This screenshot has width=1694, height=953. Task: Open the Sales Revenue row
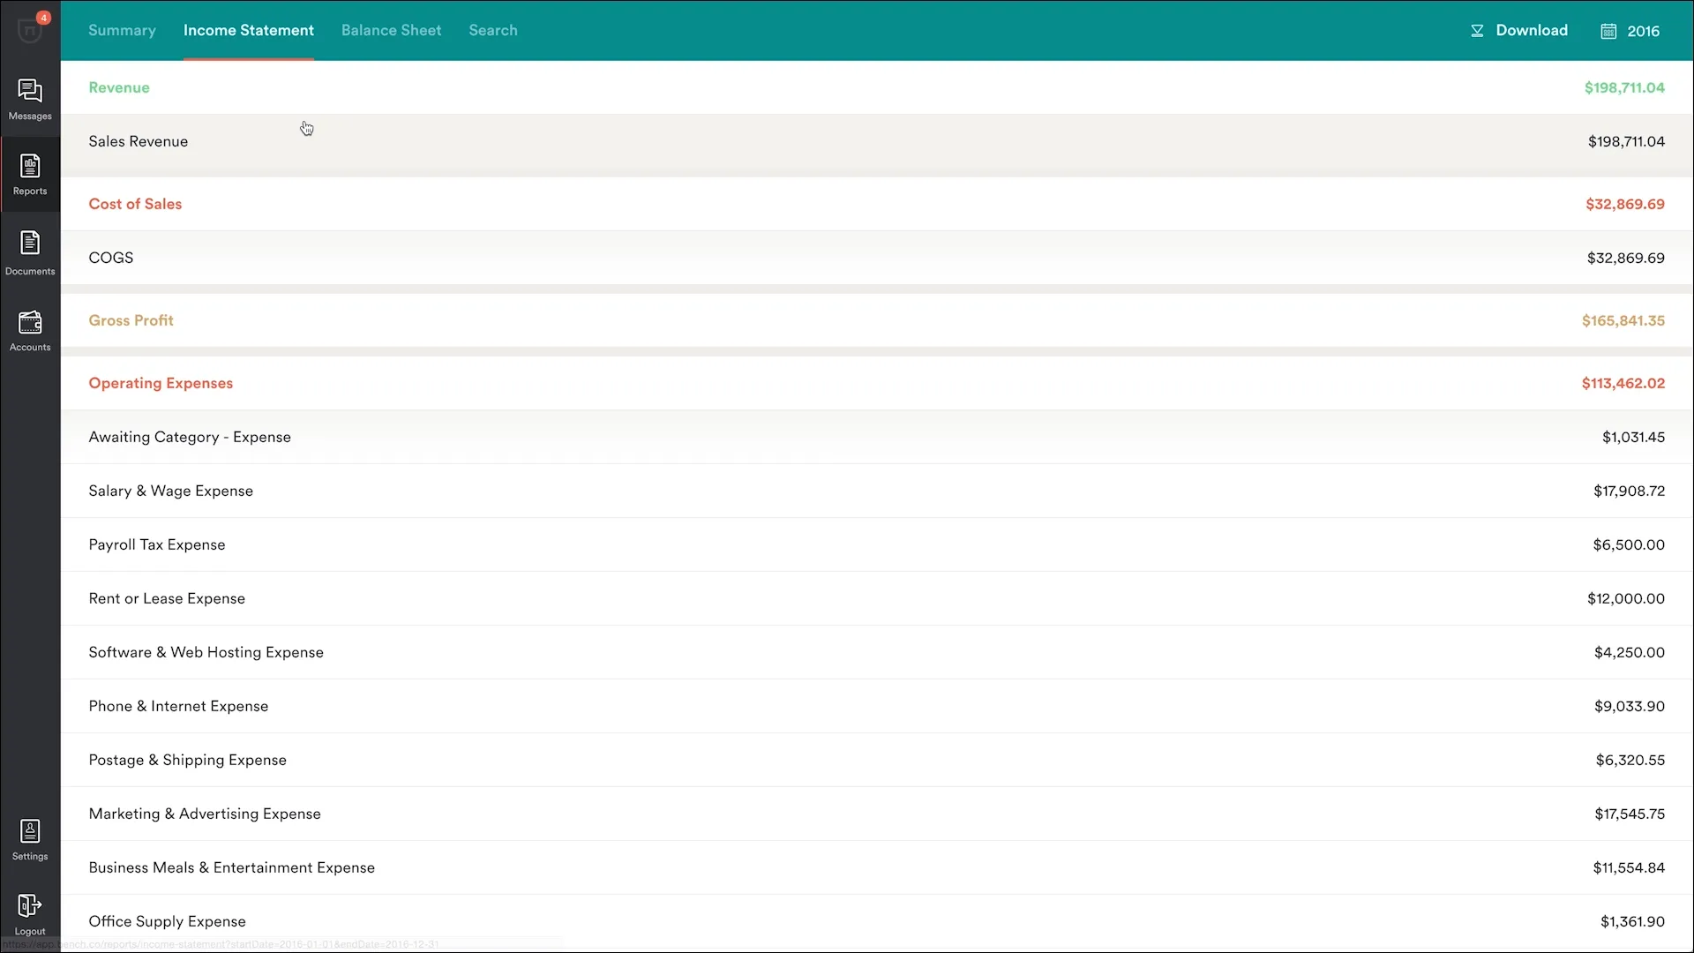click(138, 141)
